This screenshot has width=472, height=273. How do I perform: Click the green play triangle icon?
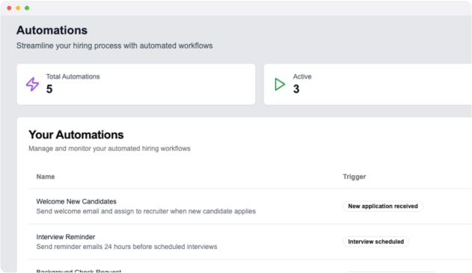click(x=280, y=85)
